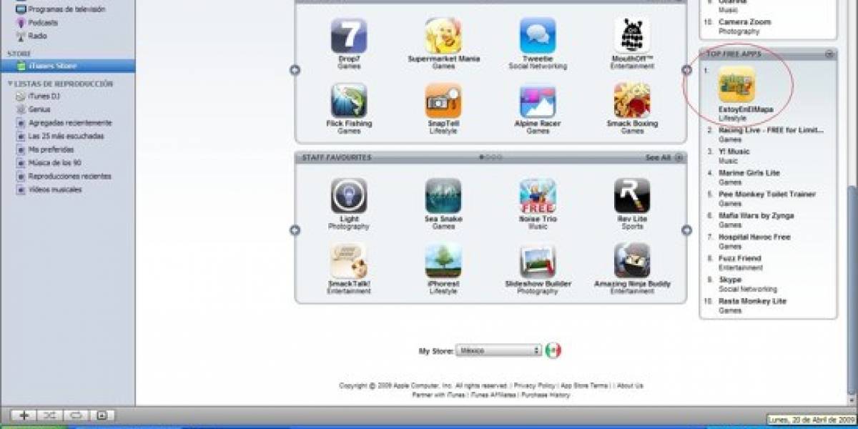The image size is (858, 429).
Task: Open the Privacy Policy link
Action: click(534, 385)
